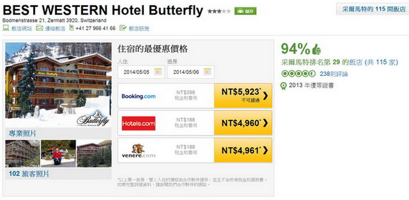This screenshot has width=409, height=200.
Task: Open the 102 traveler photos link
Action: (29, 174)
